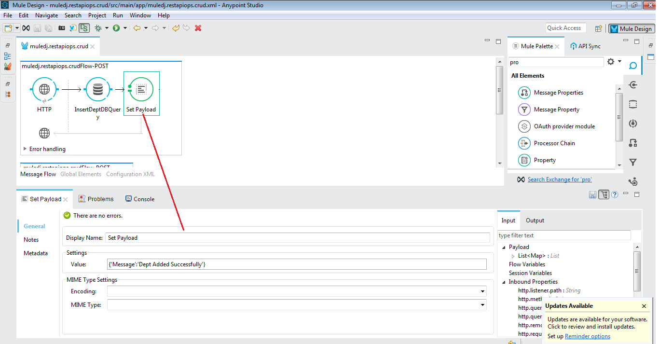Click the Open Perspective icon
This screenshot has height=344, width=659.
pos(598,28)
